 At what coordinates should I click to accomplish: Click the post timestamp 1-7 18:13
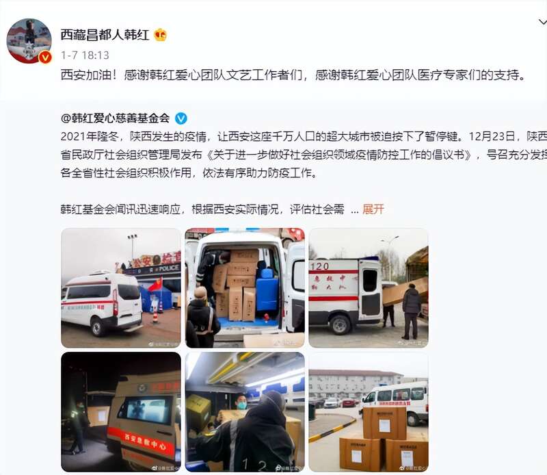85,55
